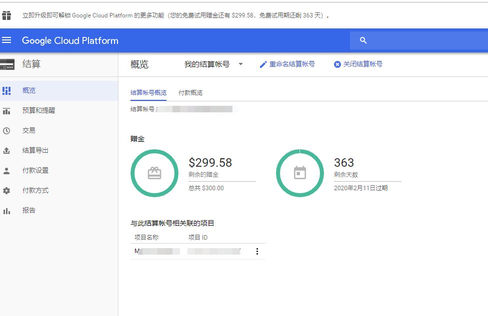Click the blurred project name cell

pyautogui.click(x=157, y=252)
